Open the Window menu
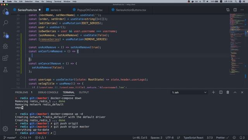 click(x=67, y=2)
